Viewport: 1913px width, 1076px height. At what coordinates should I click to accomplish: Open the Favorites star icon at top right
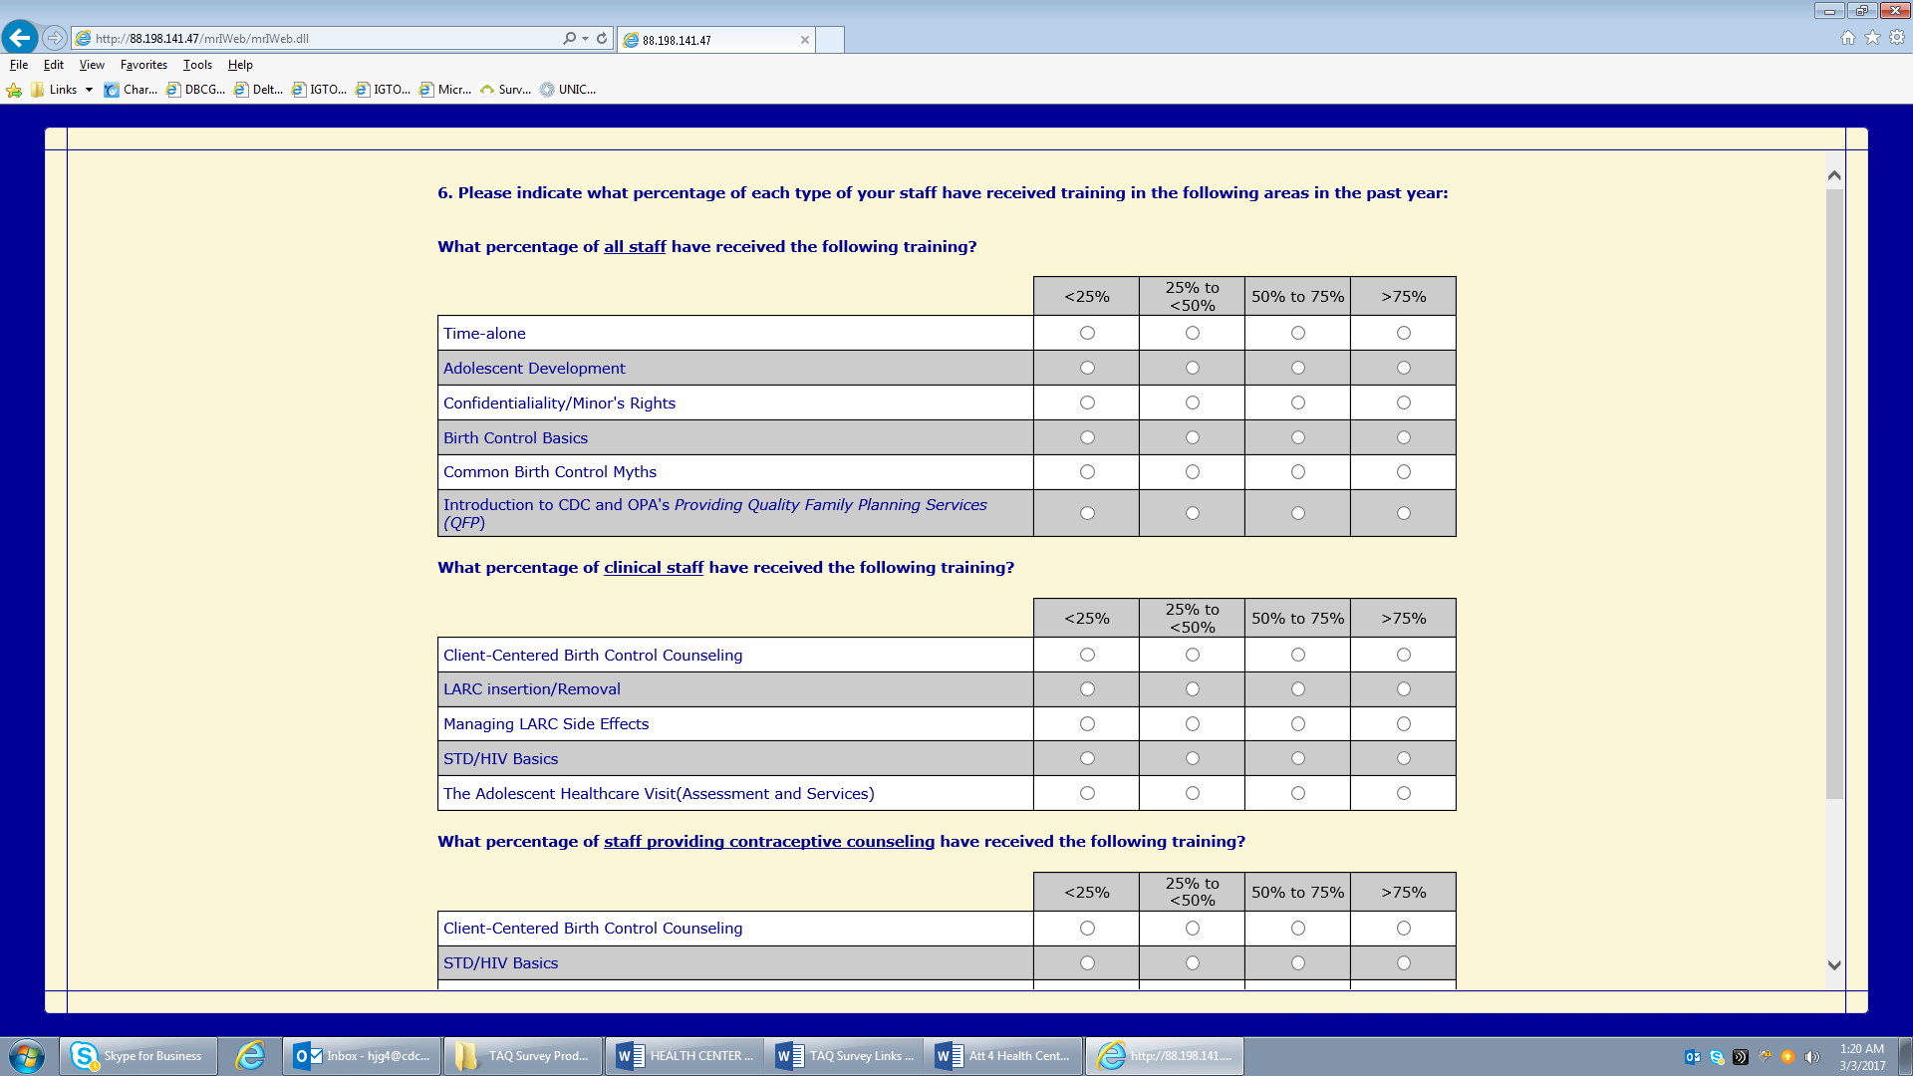[x=1872, y=38]
